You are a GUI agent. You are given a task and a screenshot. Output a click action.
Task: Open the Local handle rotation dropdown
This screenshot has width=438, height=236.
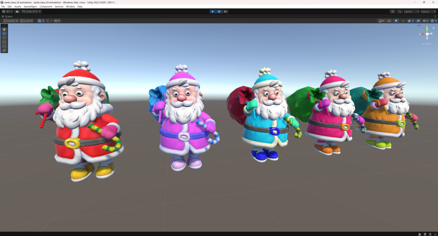click(x=26, y=21)
